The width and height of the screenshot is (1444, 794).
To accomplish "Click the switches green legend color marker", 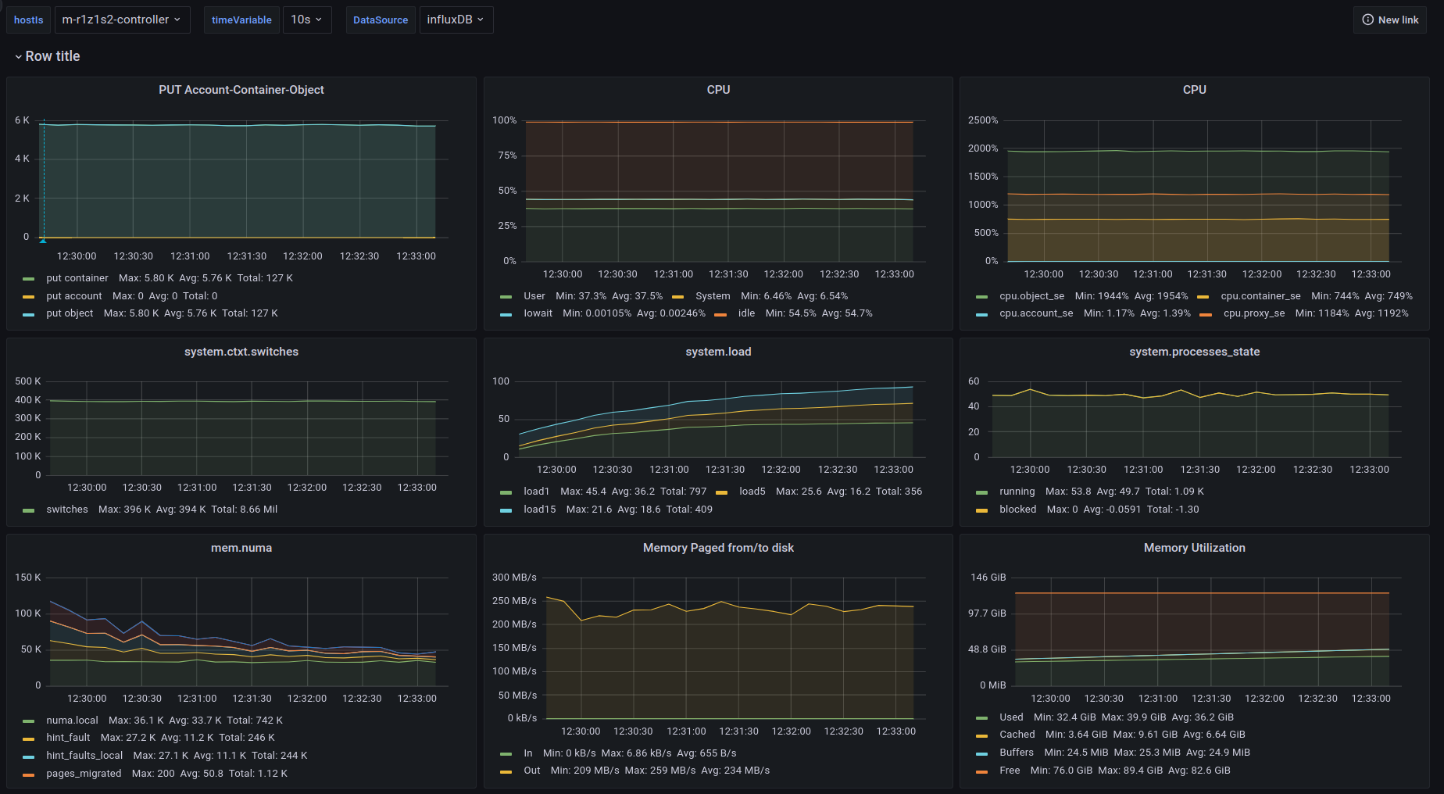I will [x=29, y=510].
